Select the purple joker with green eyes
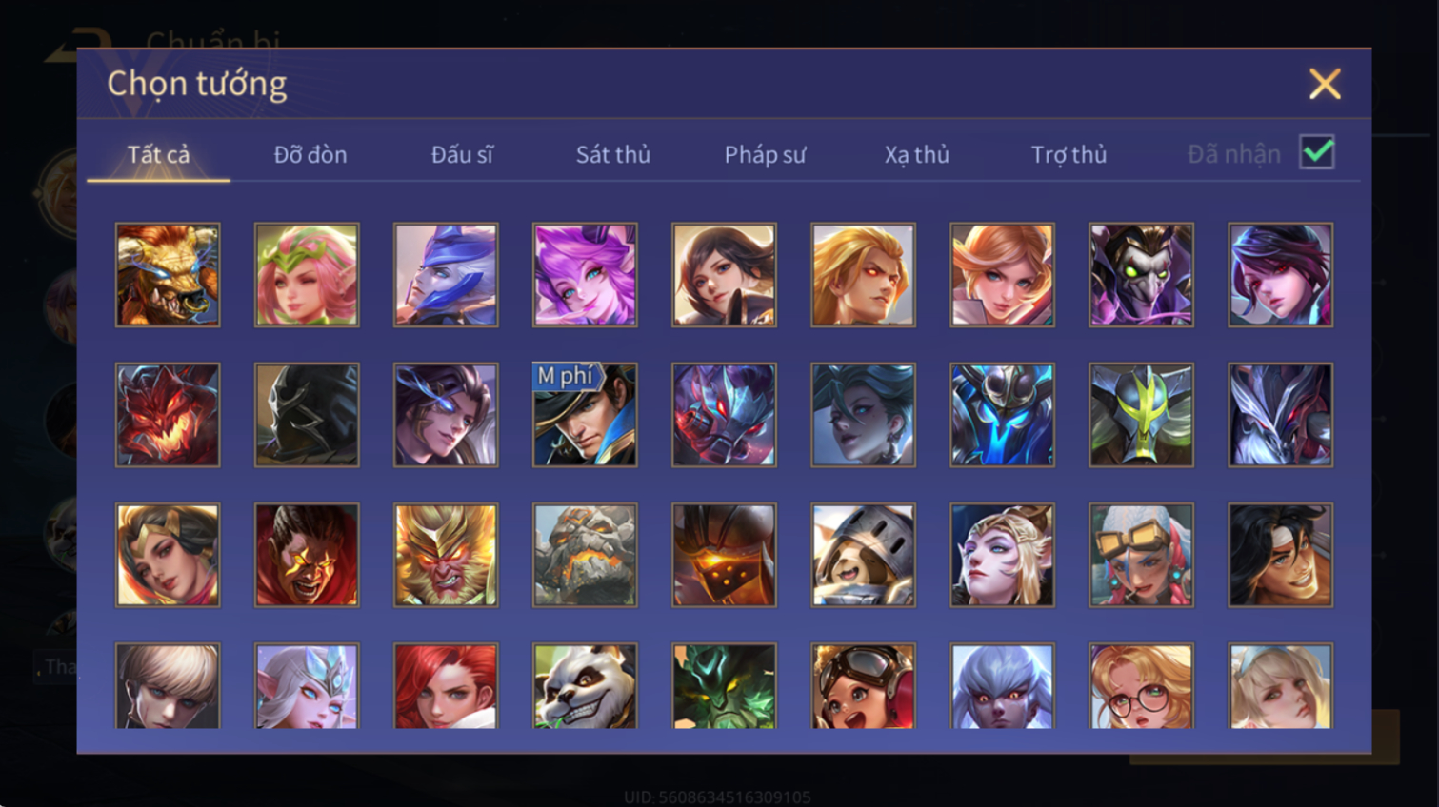This screenshot has width=1439, height=807. (1141, 275)
